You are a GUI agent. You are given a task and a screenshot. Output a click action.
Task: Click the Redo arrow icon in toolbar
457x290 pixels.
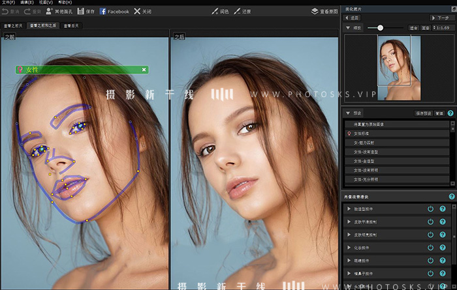(x=27, y=11)
